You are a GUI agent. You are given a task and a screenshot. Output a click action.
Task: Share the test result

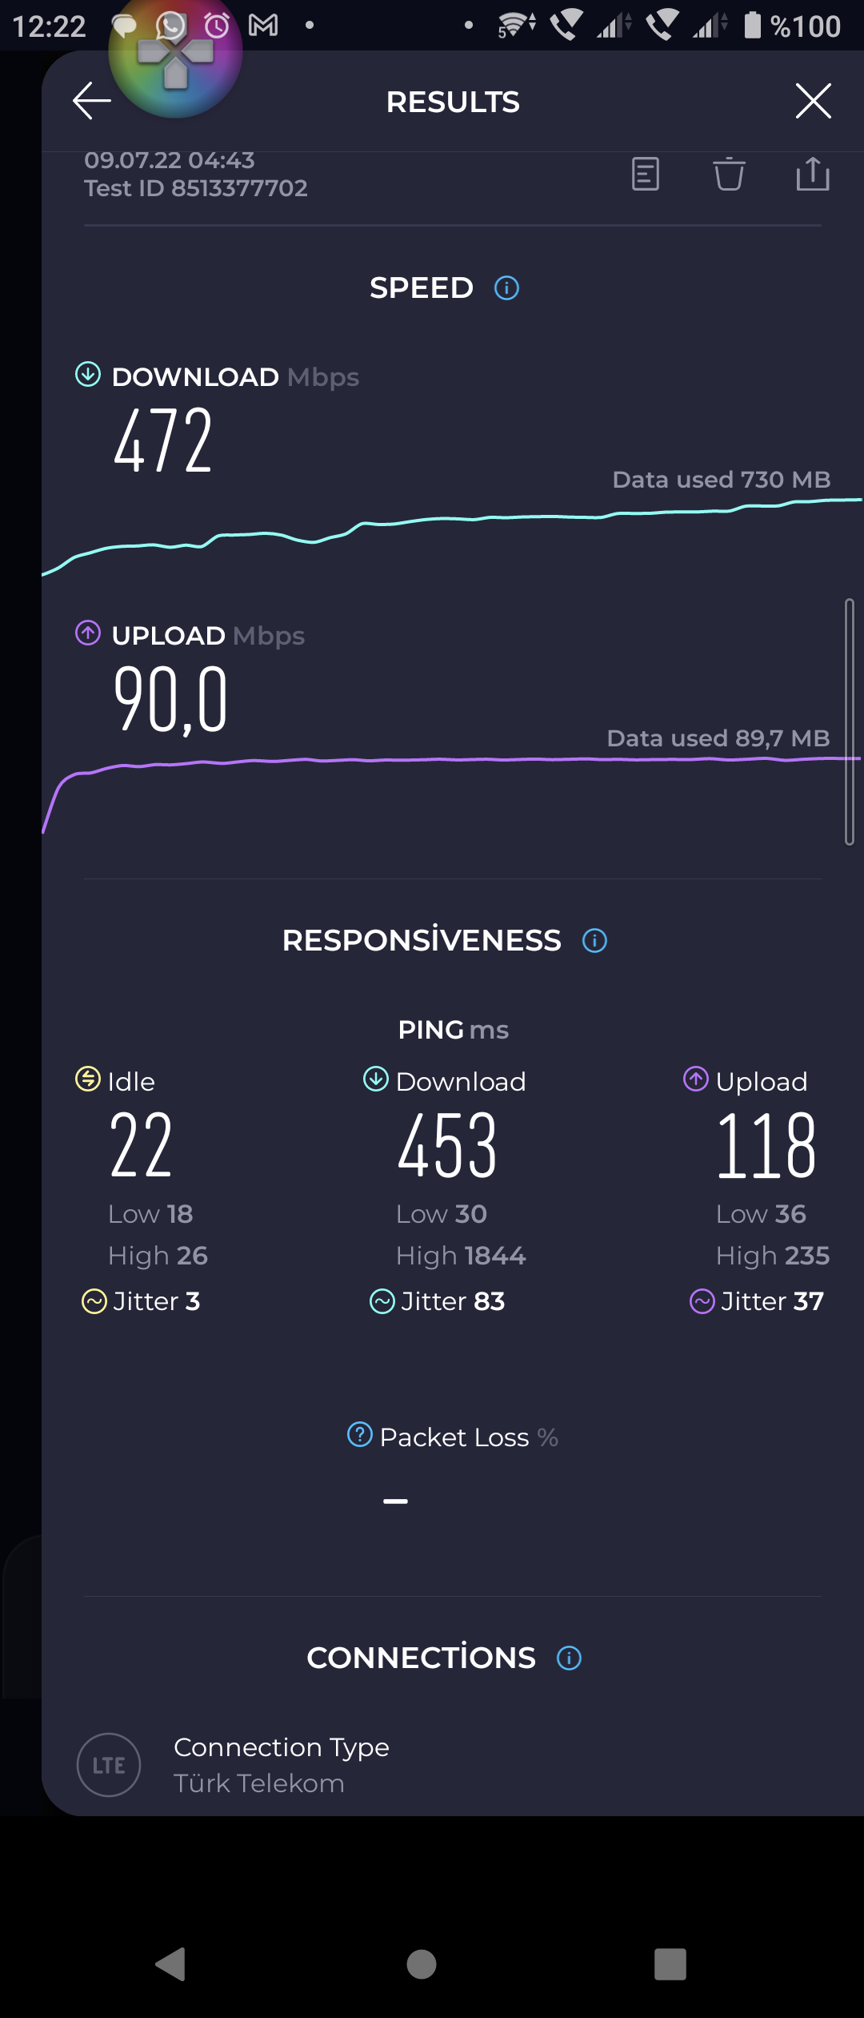tap(813, 174)
